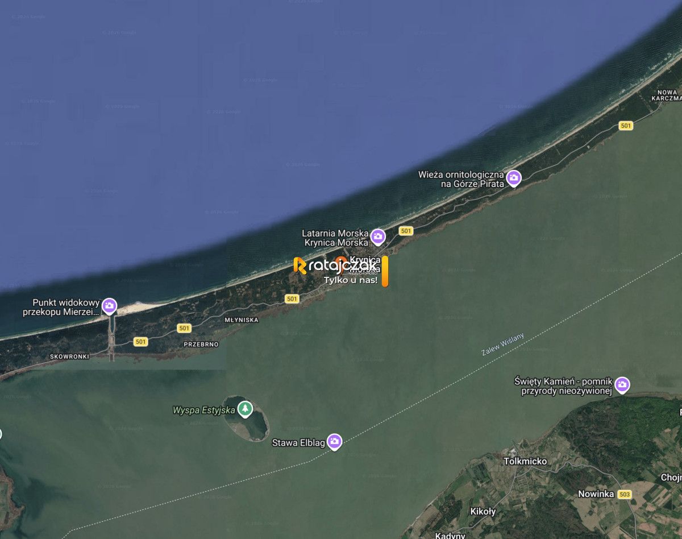Select the Wyspa Estyjska green tree marker
The height and width of the screenshot is (539, 682).
[245, 408]
